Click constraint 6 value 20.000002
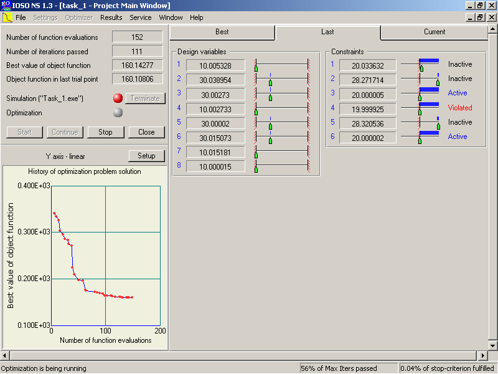498x374 pixels. click(x=368, y=138)
